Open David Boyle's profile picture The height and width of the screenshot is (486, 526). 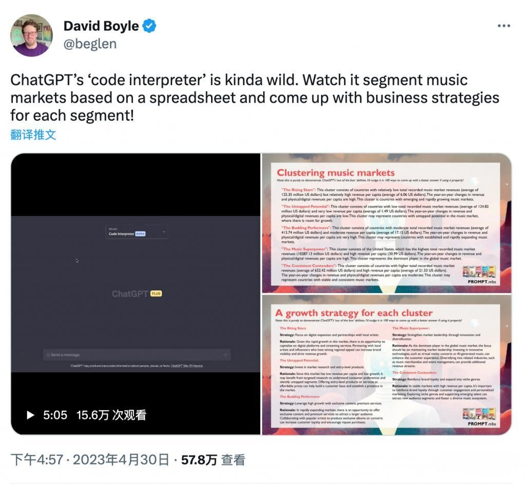32,35
